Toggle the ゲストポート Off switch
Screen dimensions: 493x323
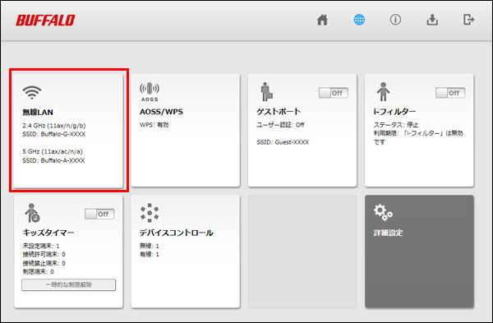point(334,93)
